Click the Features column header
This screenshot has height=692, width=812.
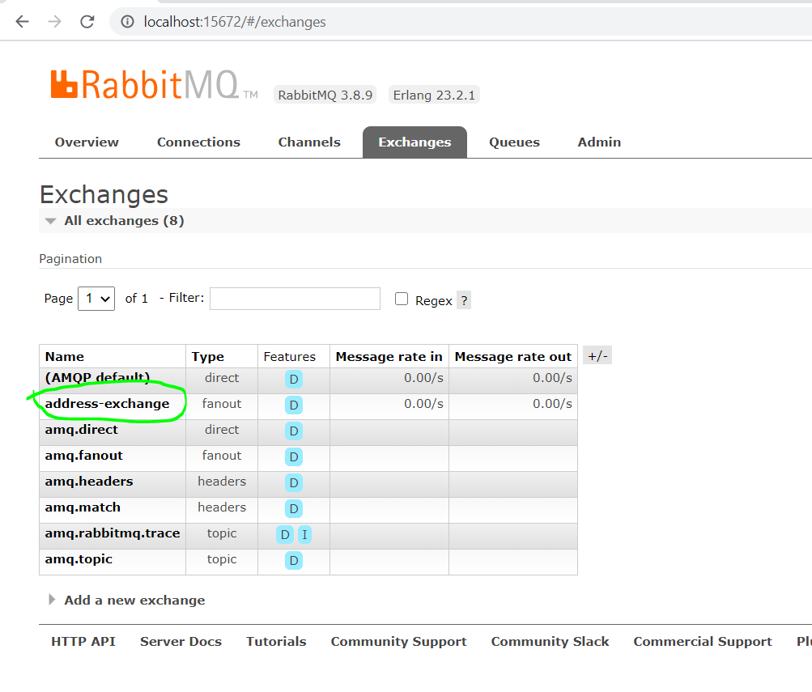point(290,357)
